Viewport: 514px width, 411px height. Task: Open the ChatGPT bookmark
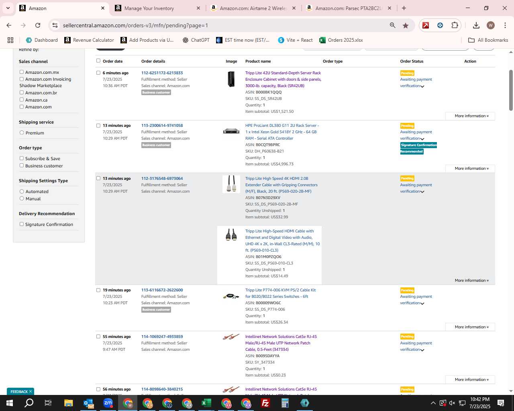click(196, 40)
